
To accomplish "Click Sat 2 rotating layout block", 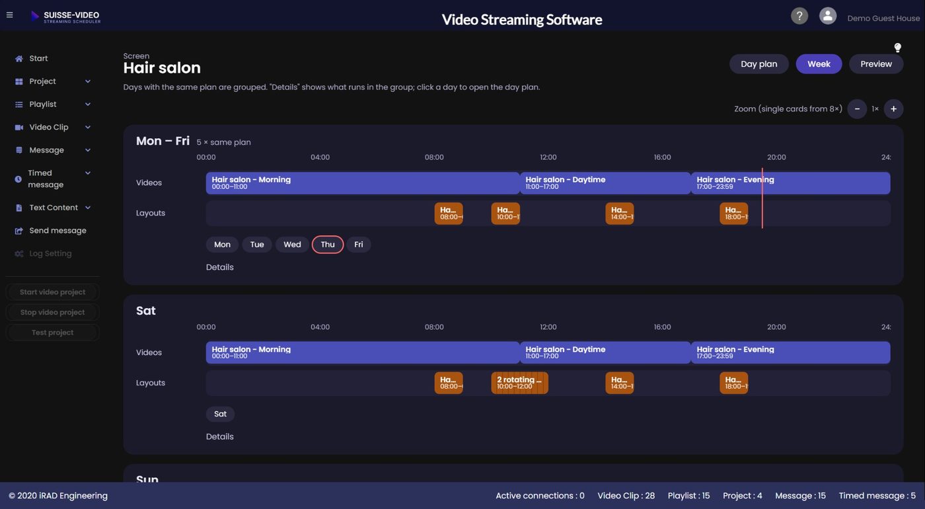I will pos(519,383).
